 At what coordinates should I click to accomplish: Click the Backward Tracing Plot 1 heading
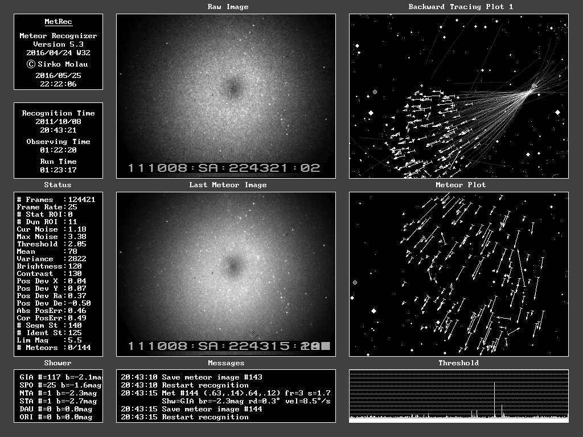click(x=461, y=7)
